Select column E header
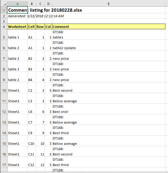The height and width of the screenshot is (173, 168). click(x=109, y=4)
